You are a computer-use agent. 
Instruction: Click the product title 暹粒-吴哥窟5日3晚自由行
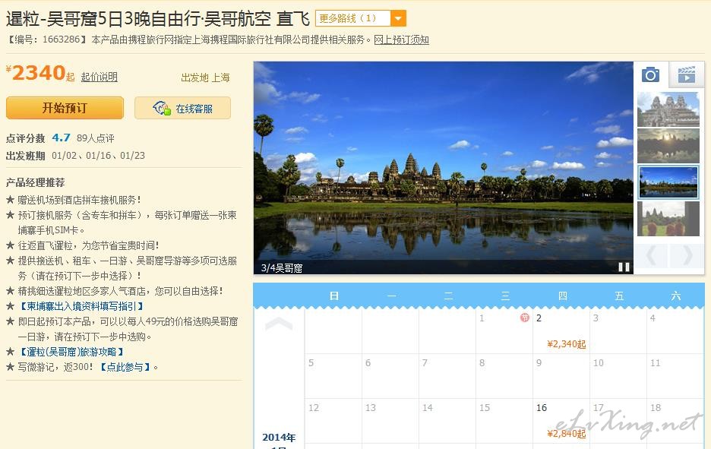[x=158, y=19]
